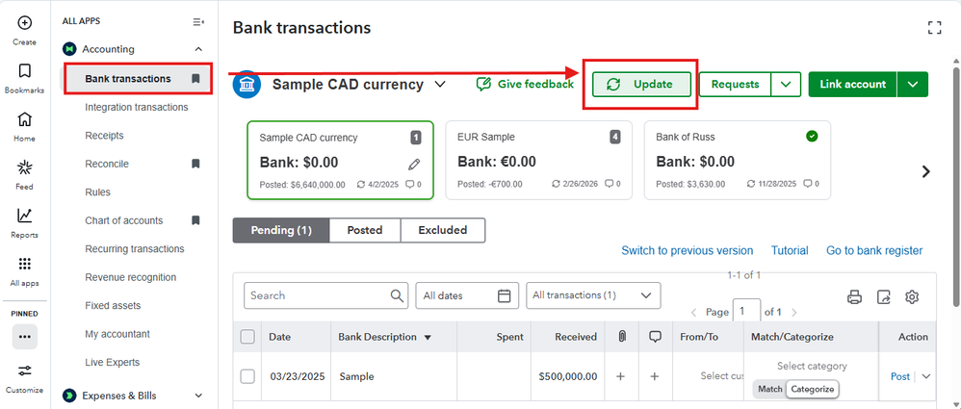Image resolution: width=961 pixels, height=409 pixels.
Task: Tick the select-all header checkbox
Action: tap(247, 337)
